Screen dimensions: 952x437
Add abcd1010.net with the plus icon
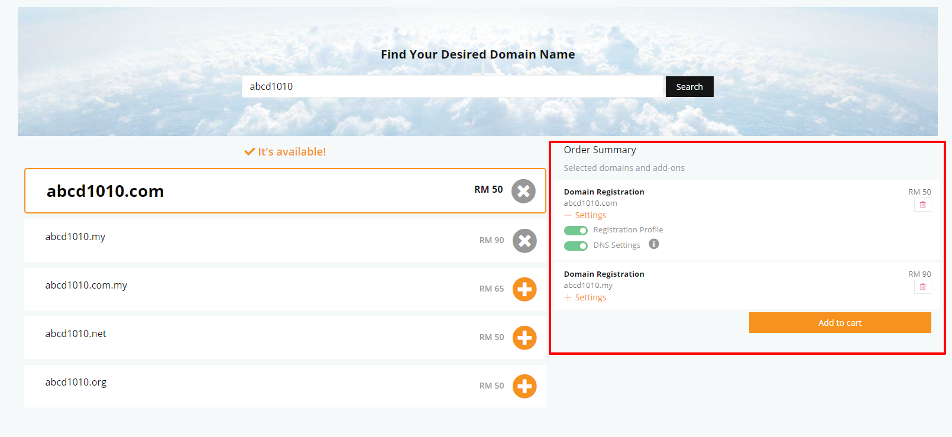[x=524, y=338]
